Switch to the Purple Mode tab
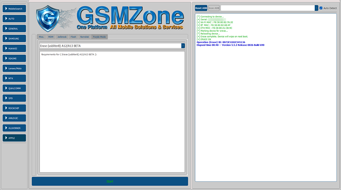Screen dimensions: 341x190 click(99, 37)
